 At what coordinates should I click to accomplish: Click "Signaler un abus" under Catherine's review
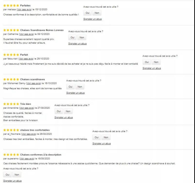coord(77,44)
